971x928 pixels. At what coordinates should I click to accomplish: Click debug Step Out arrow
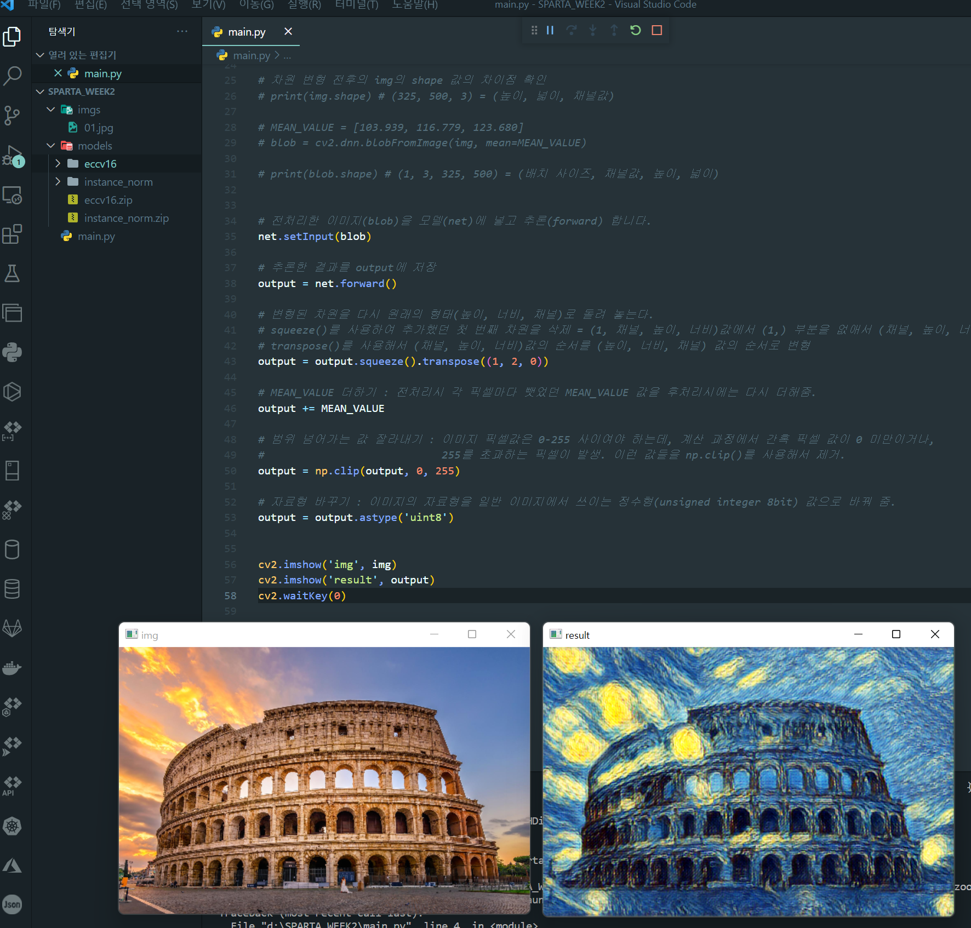pyautogui.click(x=614, y=30)
